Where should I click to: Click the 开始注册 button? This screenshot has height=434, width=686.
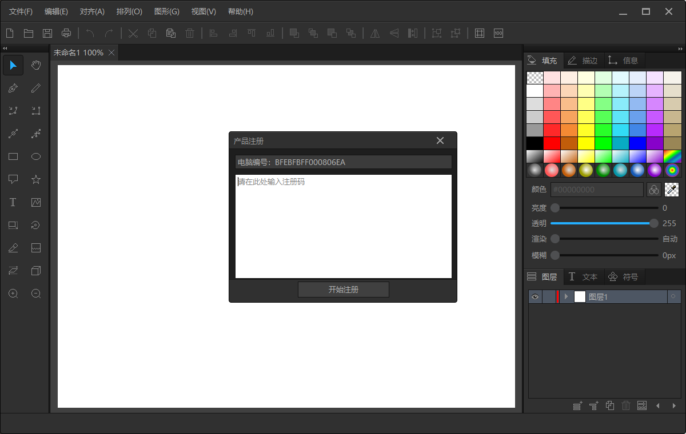343,290
